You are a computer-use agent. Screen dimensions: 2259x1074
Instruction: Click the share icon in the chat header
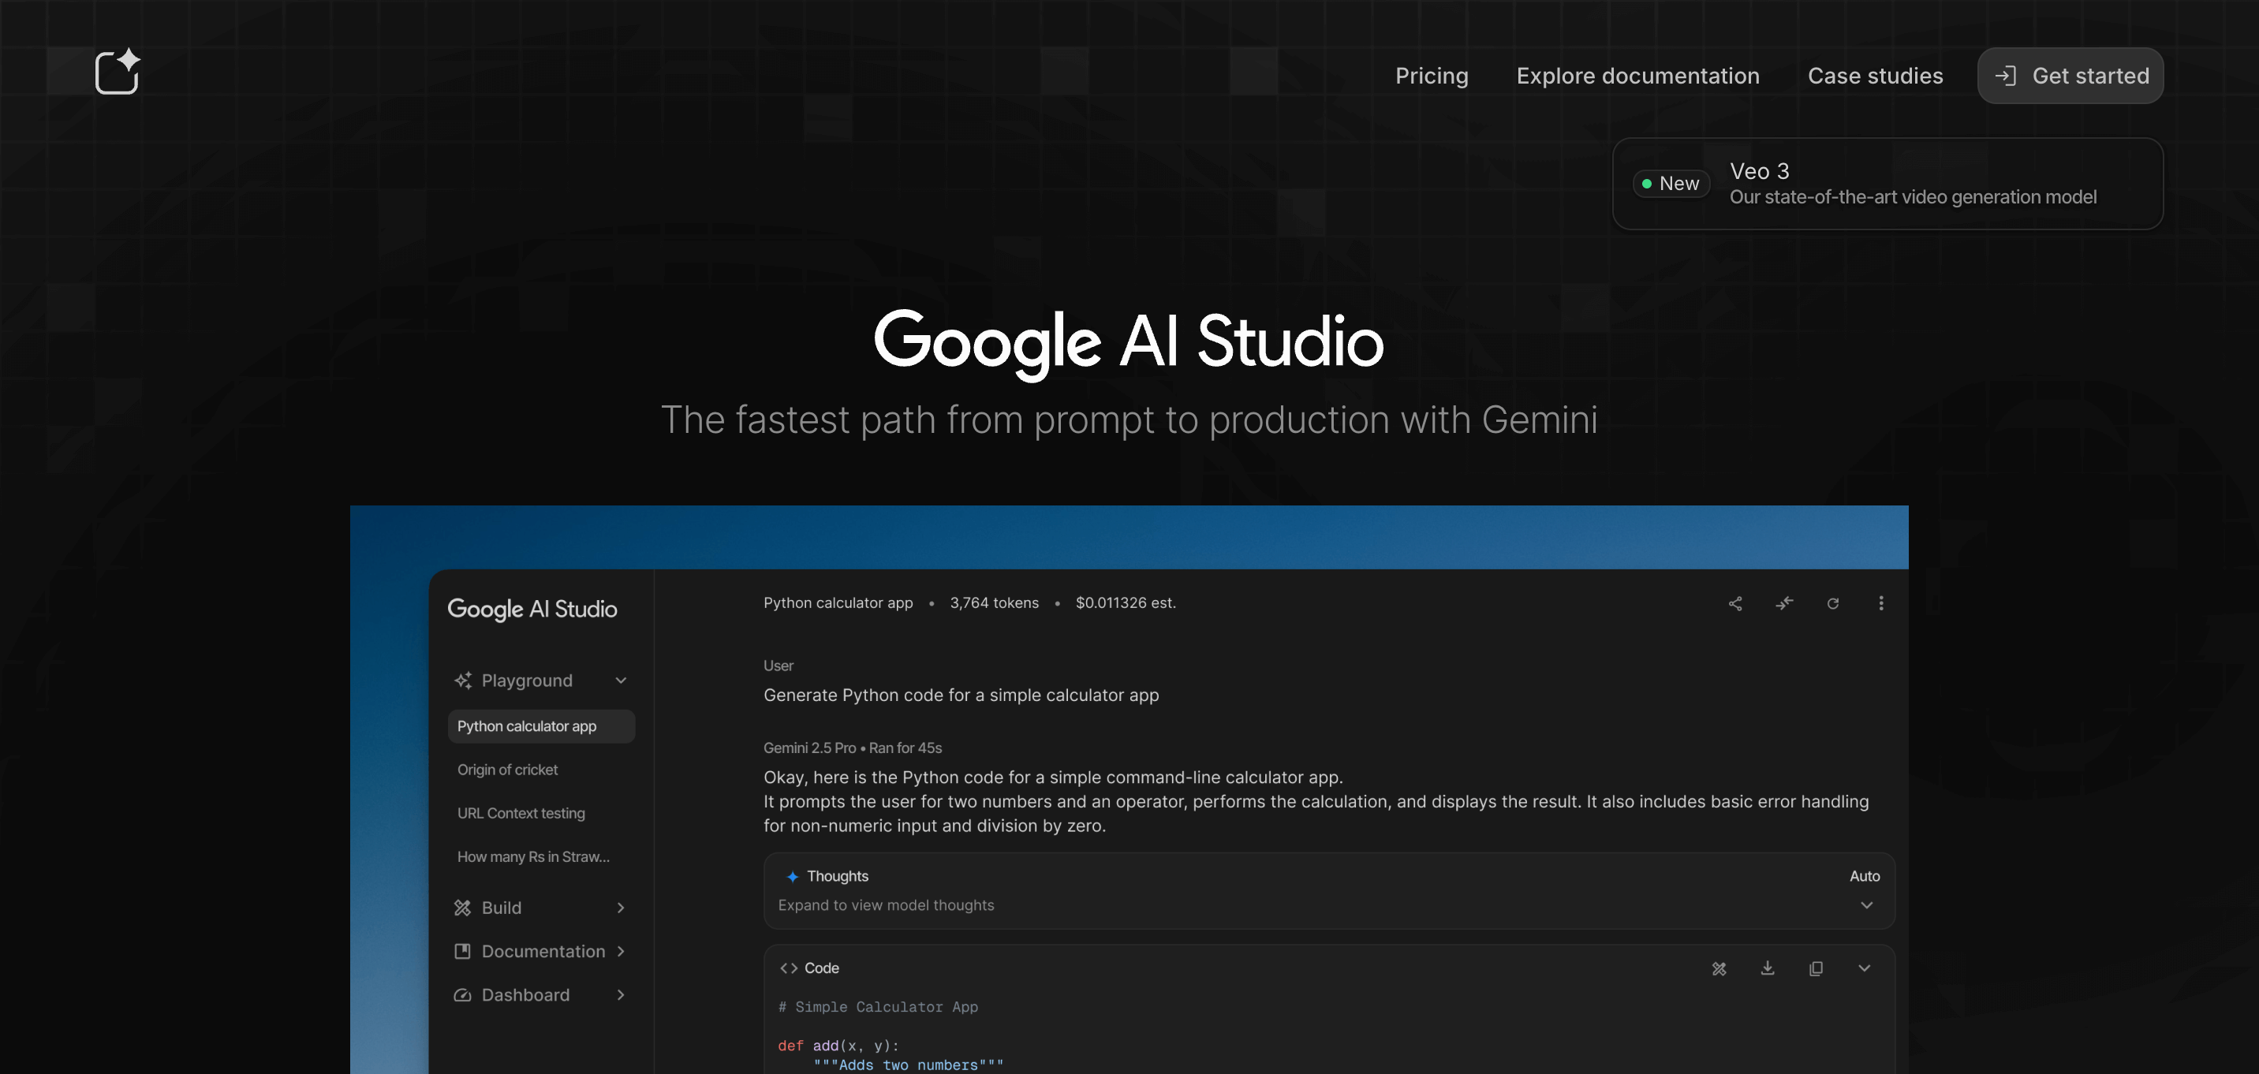click(1735, 603)
